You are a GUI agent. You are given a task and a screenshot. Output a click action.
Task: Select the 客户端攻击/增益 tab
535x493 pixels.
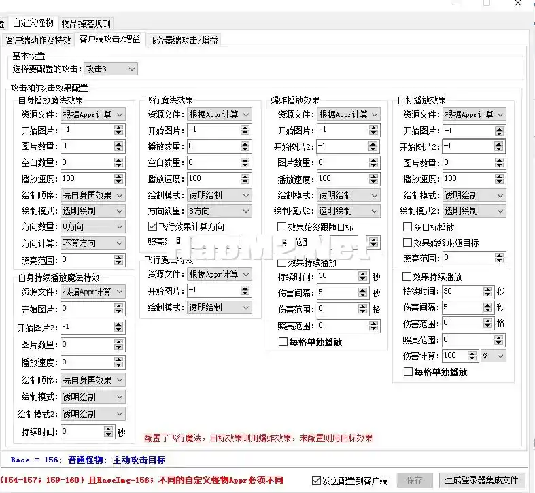[110, 39]
